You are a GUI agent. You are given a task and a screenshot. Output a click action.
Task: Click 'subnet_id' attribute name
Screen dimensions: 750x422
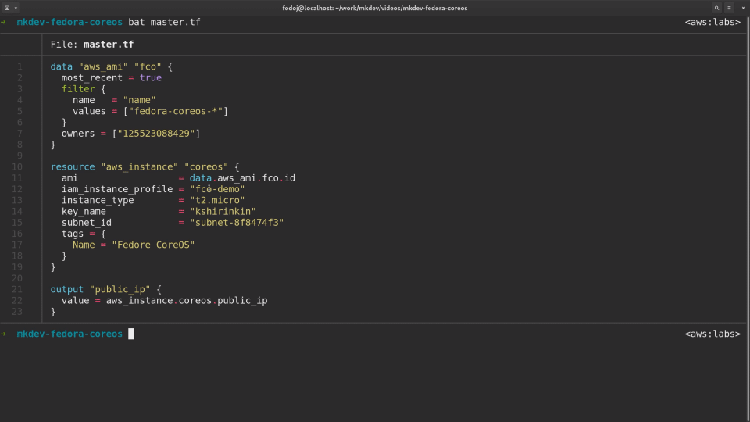click(87, 223)
